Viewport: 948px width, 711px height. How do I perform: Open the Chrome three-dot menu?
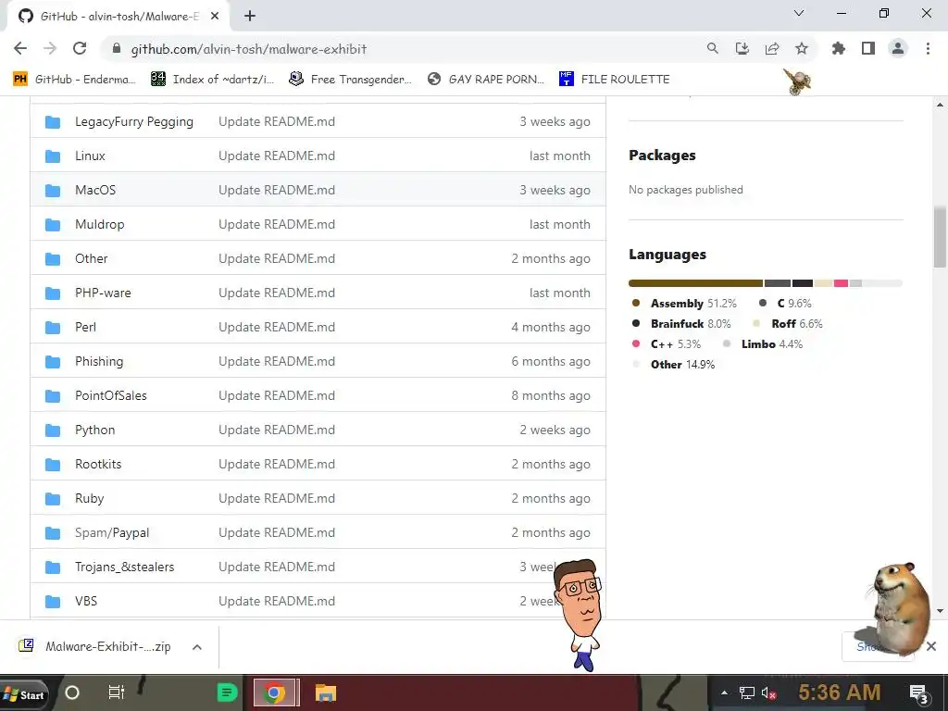(928, 48)
